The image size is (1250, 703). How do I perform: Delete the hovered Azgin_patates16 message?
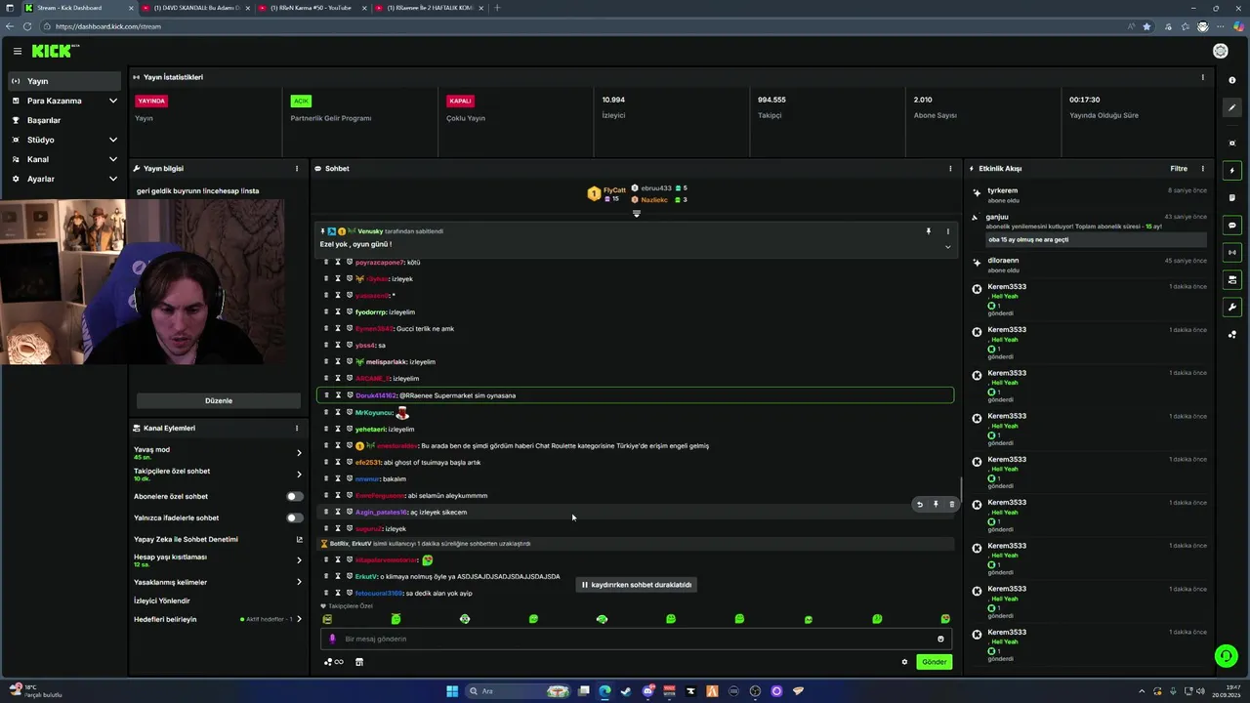pyautogui.click(x=952, y=505)
